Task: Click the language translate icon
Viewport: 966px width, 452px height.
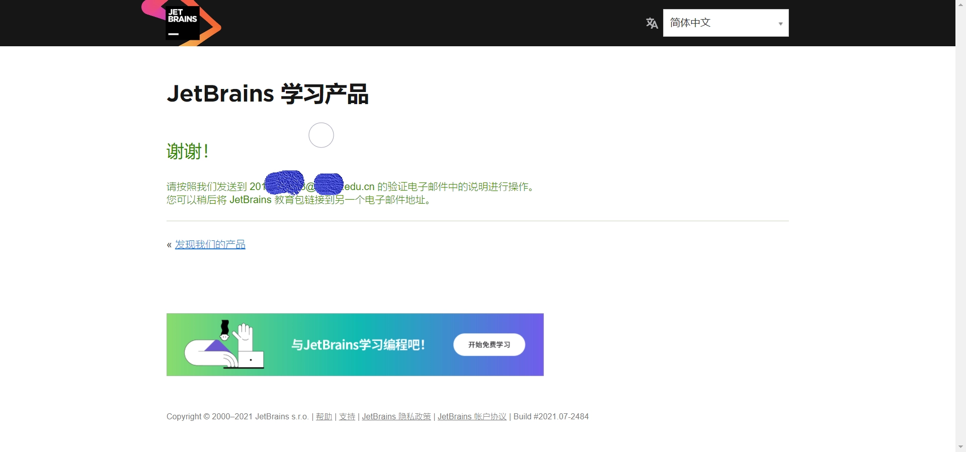Action: 652,23
